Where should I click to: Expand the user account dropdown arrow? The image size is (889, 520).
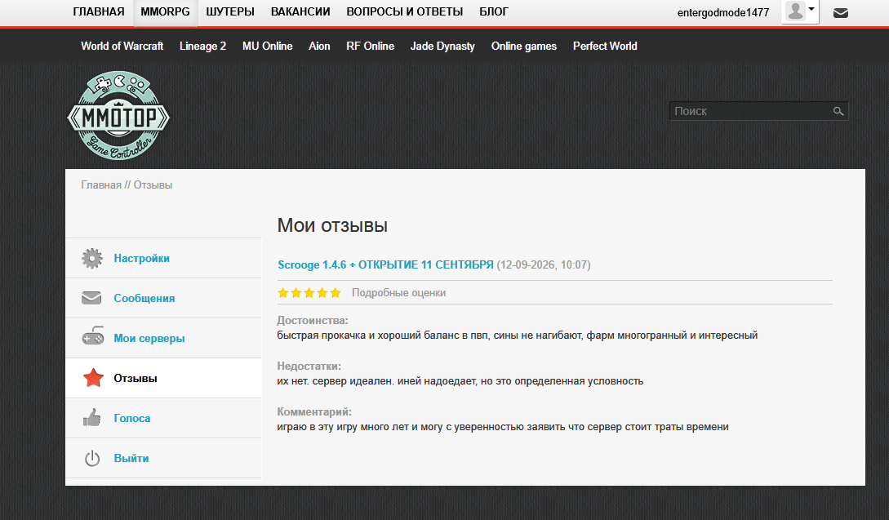(x=811, y=9)
